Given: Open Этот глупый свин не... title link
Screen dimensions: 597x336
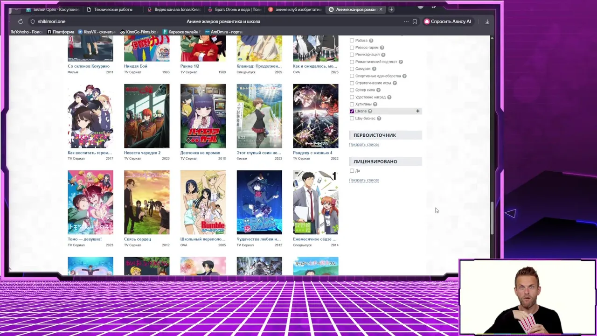Looking at the screenshot, I should pyautogui.click(x=259, y=153).
